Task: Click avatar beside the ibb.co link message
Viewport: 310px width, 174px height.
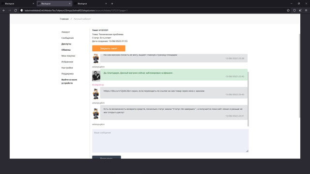Action: pyautogui.click(x=96, y=94)
